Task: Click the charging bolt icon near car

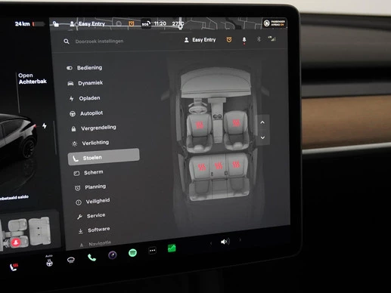Action: [45, 125]
